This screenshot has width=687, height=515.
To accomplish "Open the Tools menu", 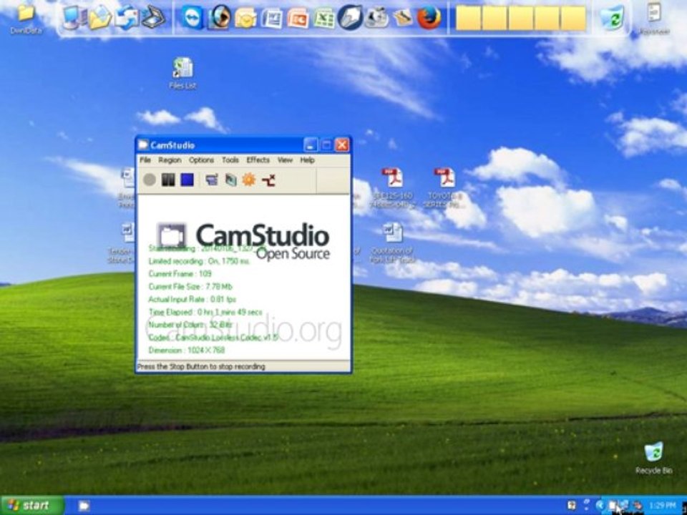I will [230, 160].
